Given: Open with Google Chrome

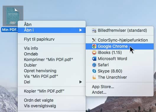Looking at the screenshot, I should click(x=120, y=46).
